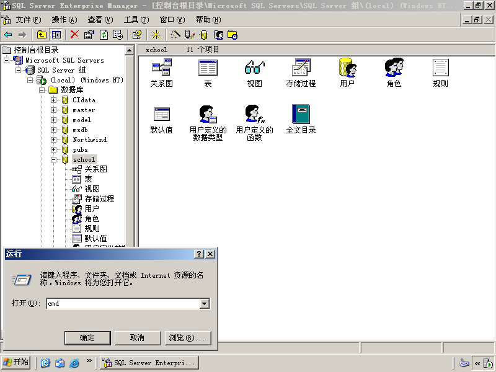This screenshot has height=372, width=496.
Task: Open the 表 icon in right pane
Action: 208,73
